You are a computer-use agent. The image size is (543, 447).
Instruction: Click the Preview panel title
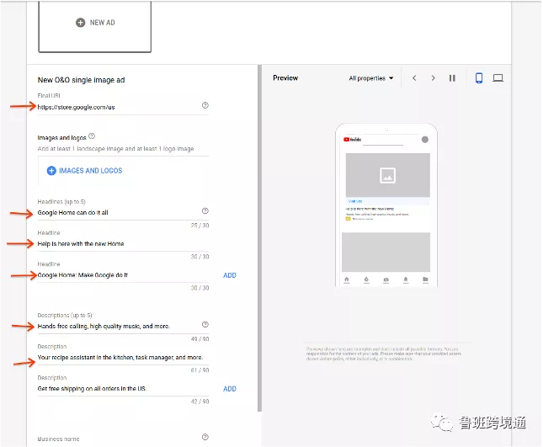(285, 78)
